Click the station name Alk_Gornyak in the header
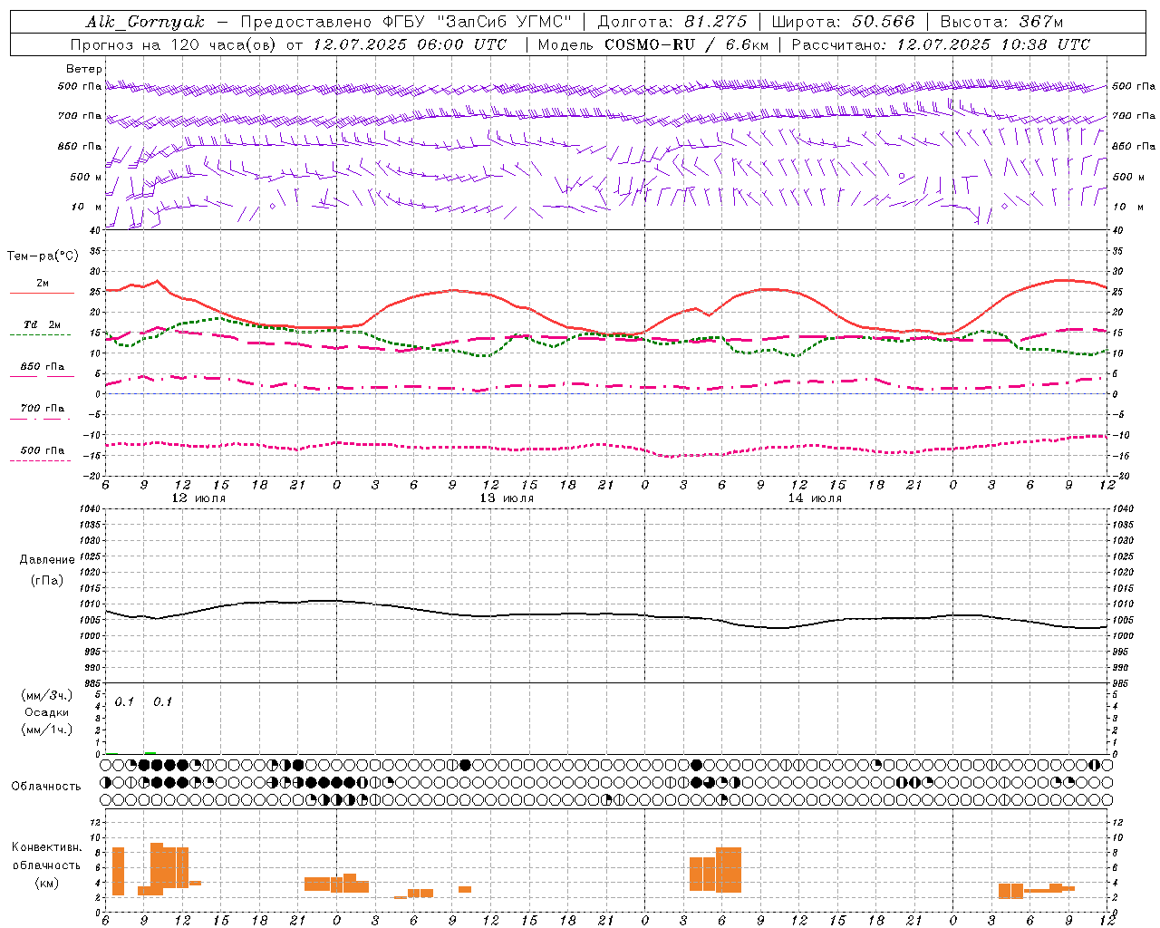The height and width of the screenshot is (928, 1160). tap(145, 22)
